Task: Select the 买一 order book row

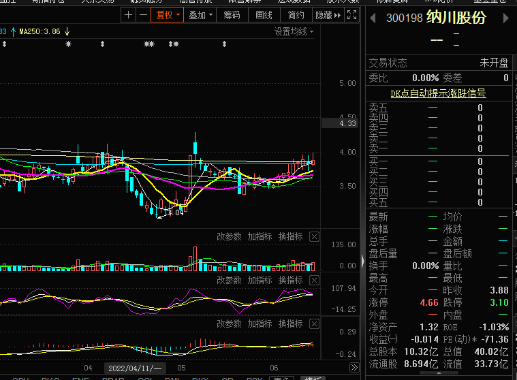Action: click(439, 161)
